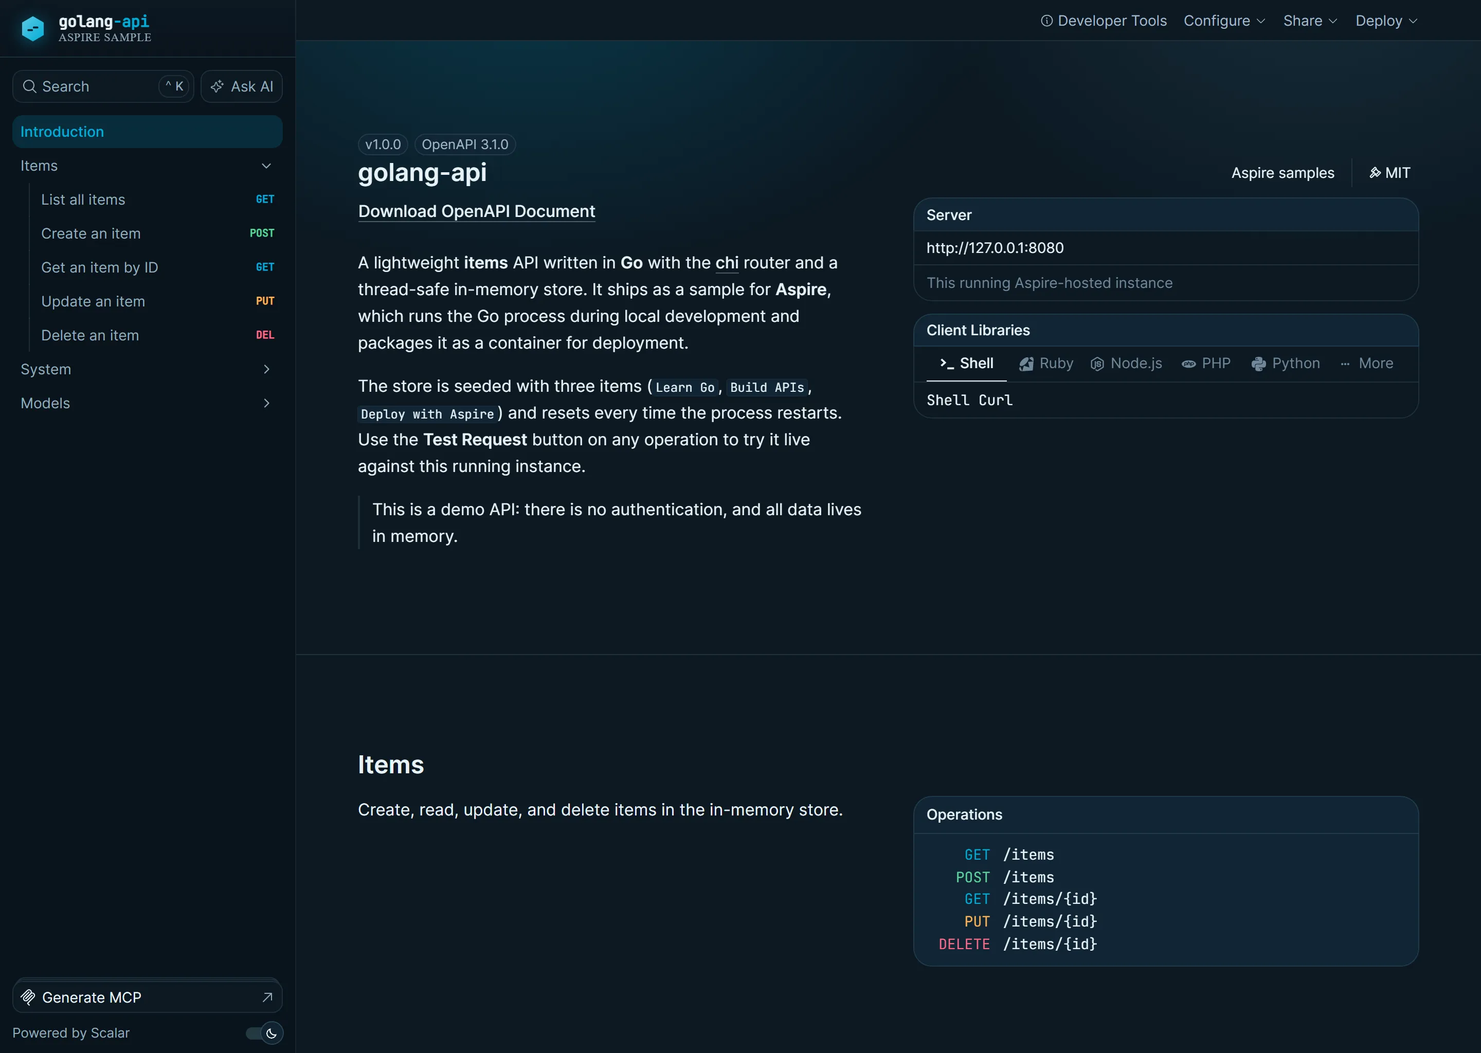Click the Learn Go inline code text
Viewport: 1481px width, 1053px height.
[685, 387]
